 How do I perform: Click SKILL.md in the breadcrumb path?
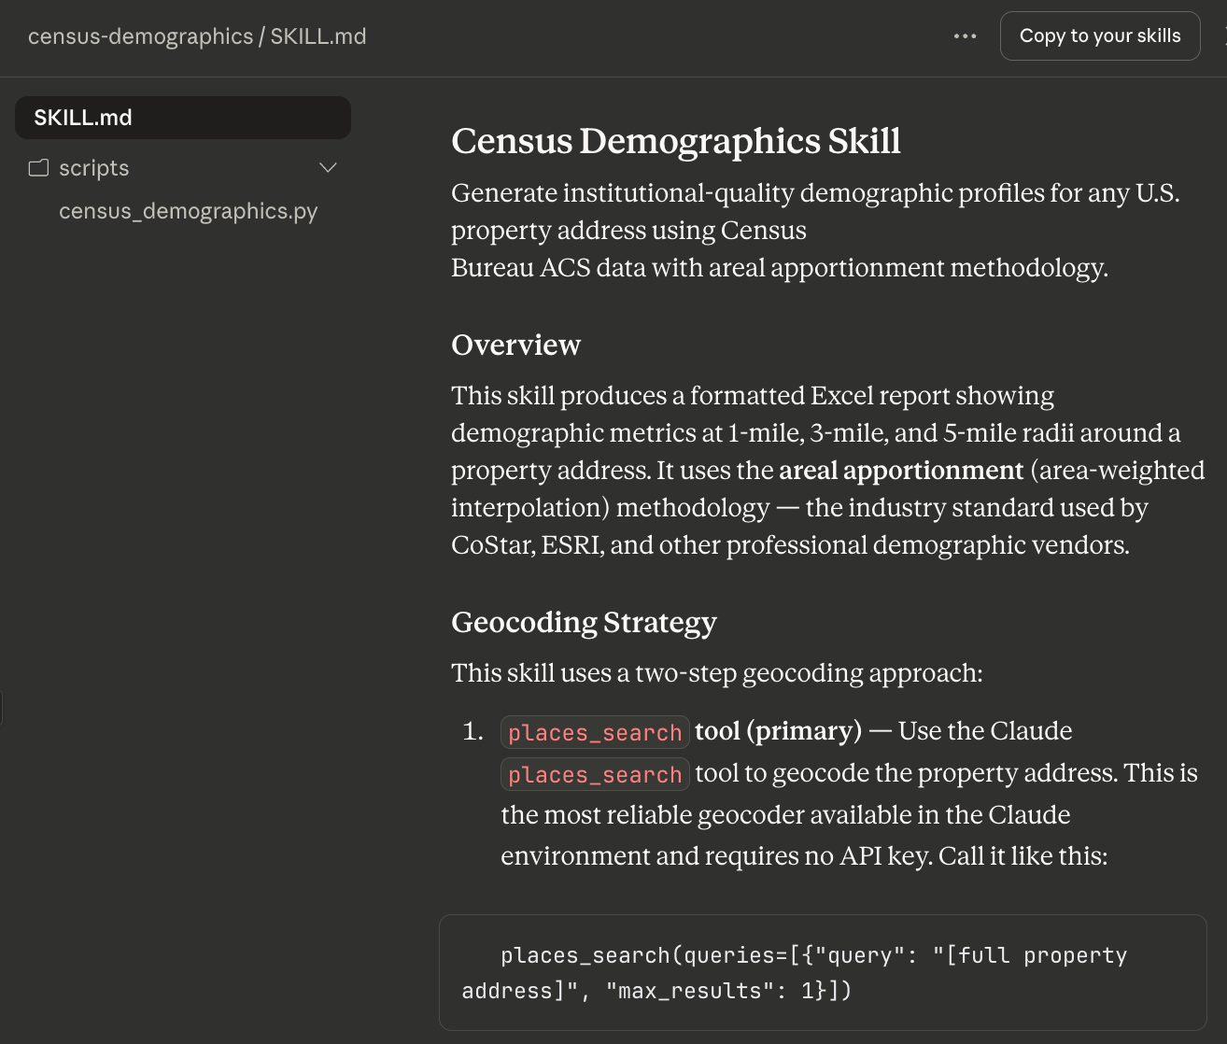[x=318, y=36]
